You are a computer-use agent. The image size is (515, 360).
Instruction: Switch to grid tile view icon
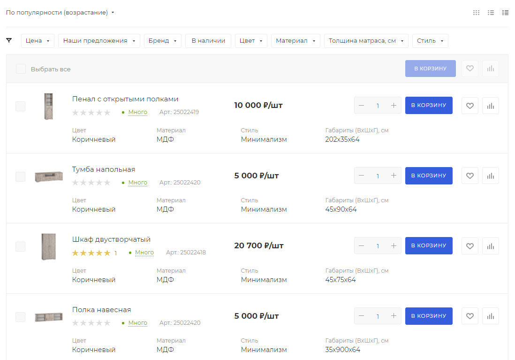click(x=476, y=13)
